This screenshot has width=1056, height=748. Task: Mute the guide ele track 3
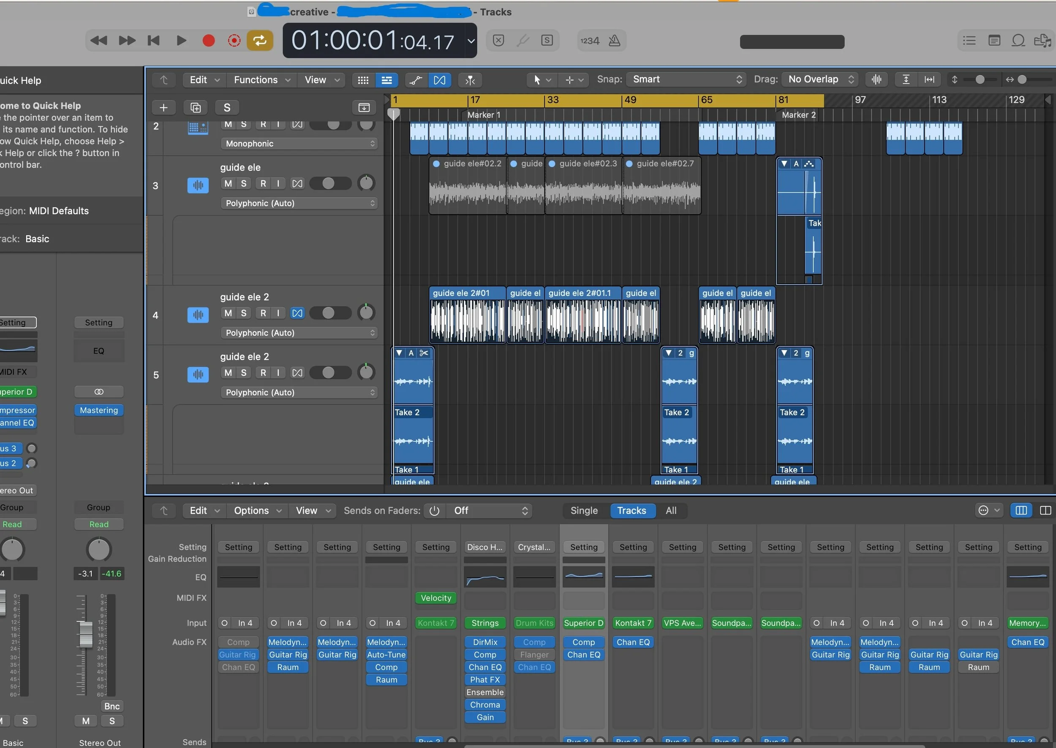point(228,184)
